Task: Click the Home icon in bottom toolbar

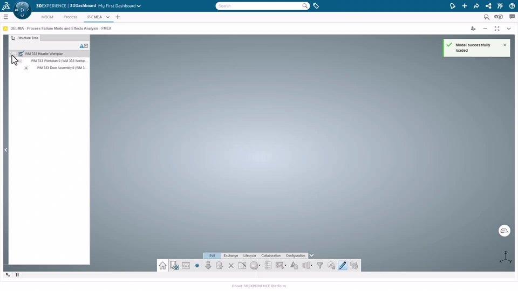Action: [162, 266]
